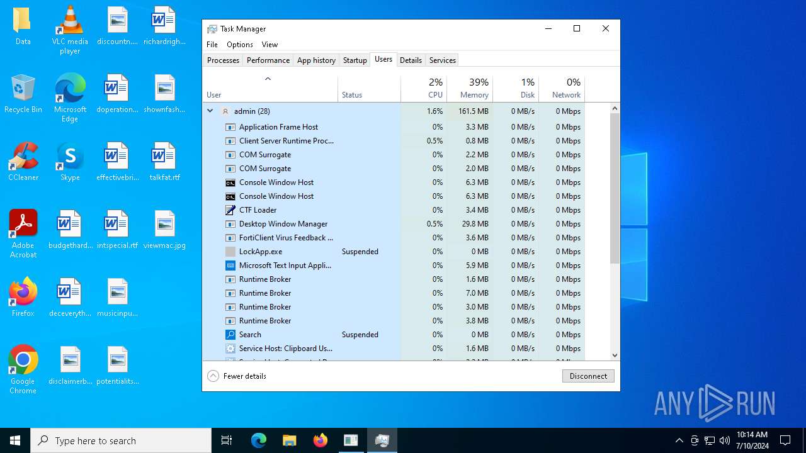
Task: Click the Client Server Runtime Process icon
Action: click(x=230, y=141)
